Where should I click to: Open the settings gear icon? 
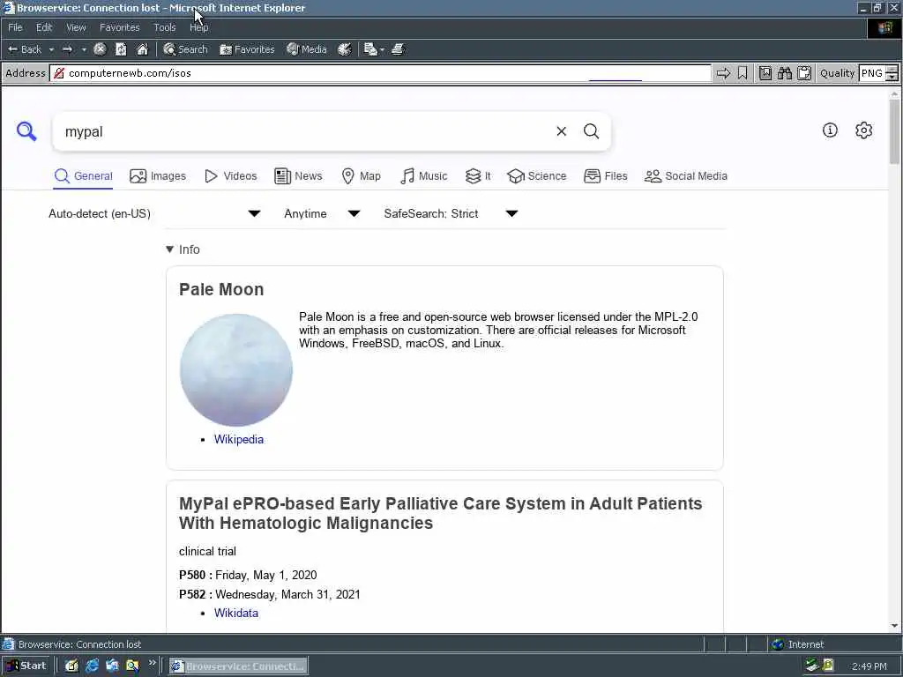(x=864, y=130)
